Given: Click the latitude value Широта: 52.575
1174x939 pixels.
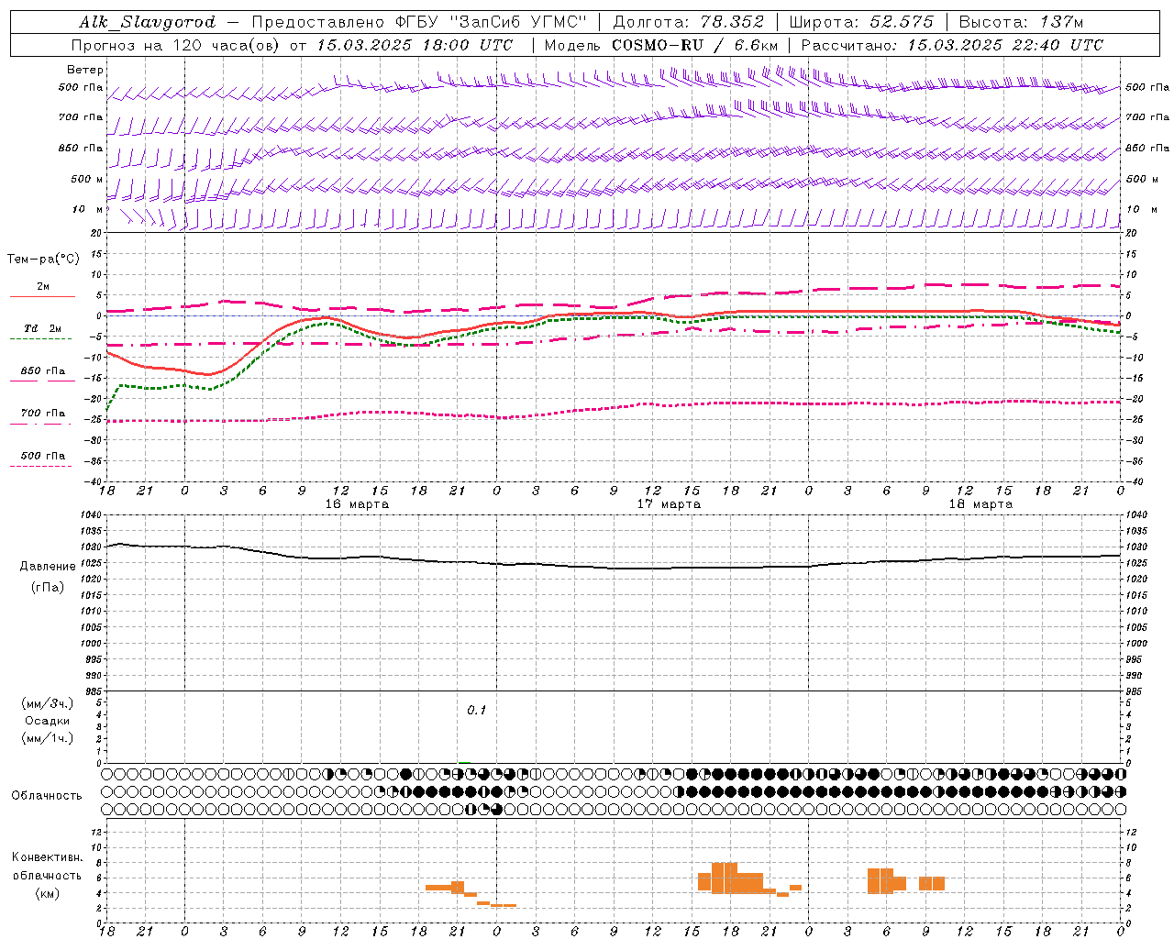Looking at the screenshot, I should (861, 22).
